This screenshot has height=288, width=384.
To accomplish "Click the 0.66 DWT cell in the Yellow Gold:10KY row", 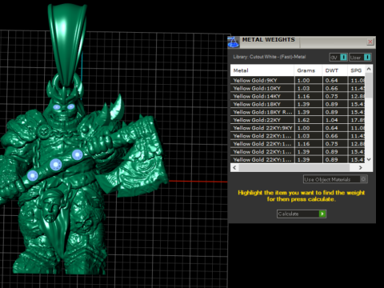I will coord(335,88).
